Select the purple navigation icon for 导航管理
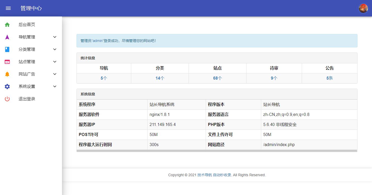The height and width of the screenshot is (195, 372). click(7, 37)
